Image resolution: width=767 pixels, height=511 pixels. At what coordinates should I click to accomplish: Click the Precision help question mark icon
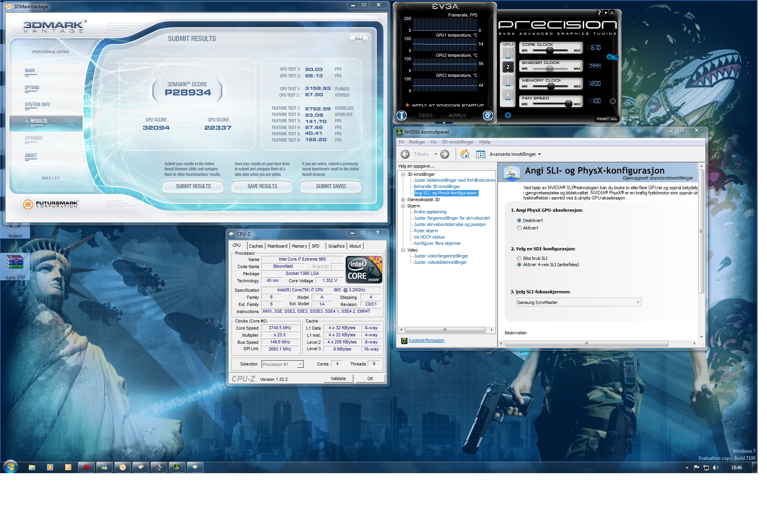coord(599,13)
